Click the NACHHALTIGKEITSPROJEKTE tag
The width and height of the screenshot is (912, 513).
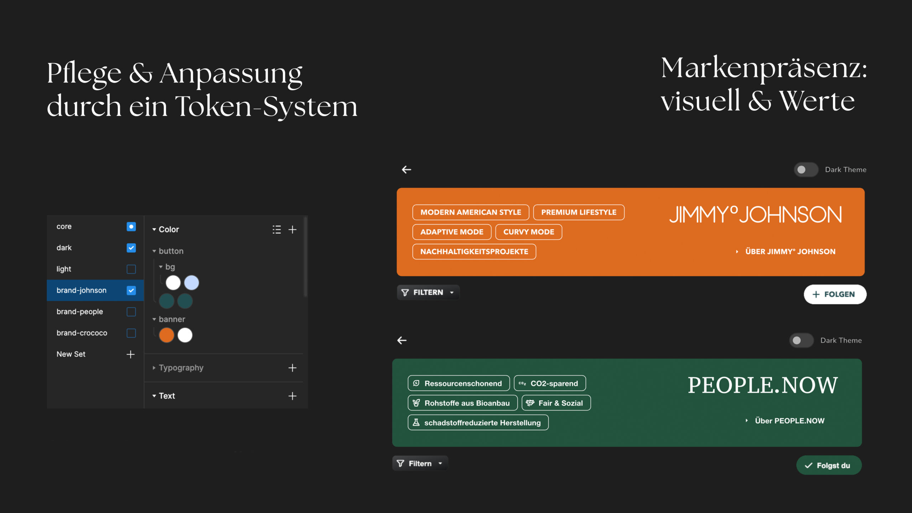click(x=474, y=252)
